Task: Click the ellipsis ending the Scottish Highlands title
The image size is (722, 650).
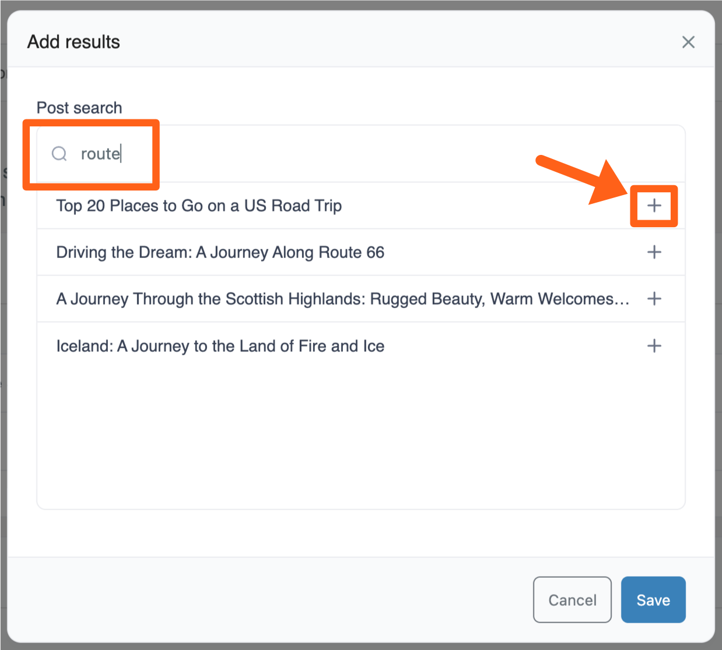Action: [x=622, y=301]
